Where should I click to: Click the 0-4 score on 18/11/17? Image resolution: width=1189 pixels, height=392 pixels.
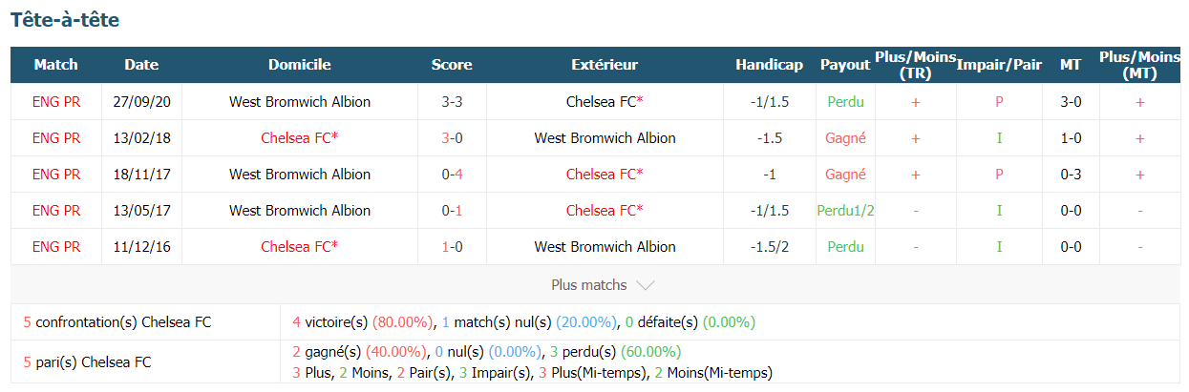[x=452, y=174]
